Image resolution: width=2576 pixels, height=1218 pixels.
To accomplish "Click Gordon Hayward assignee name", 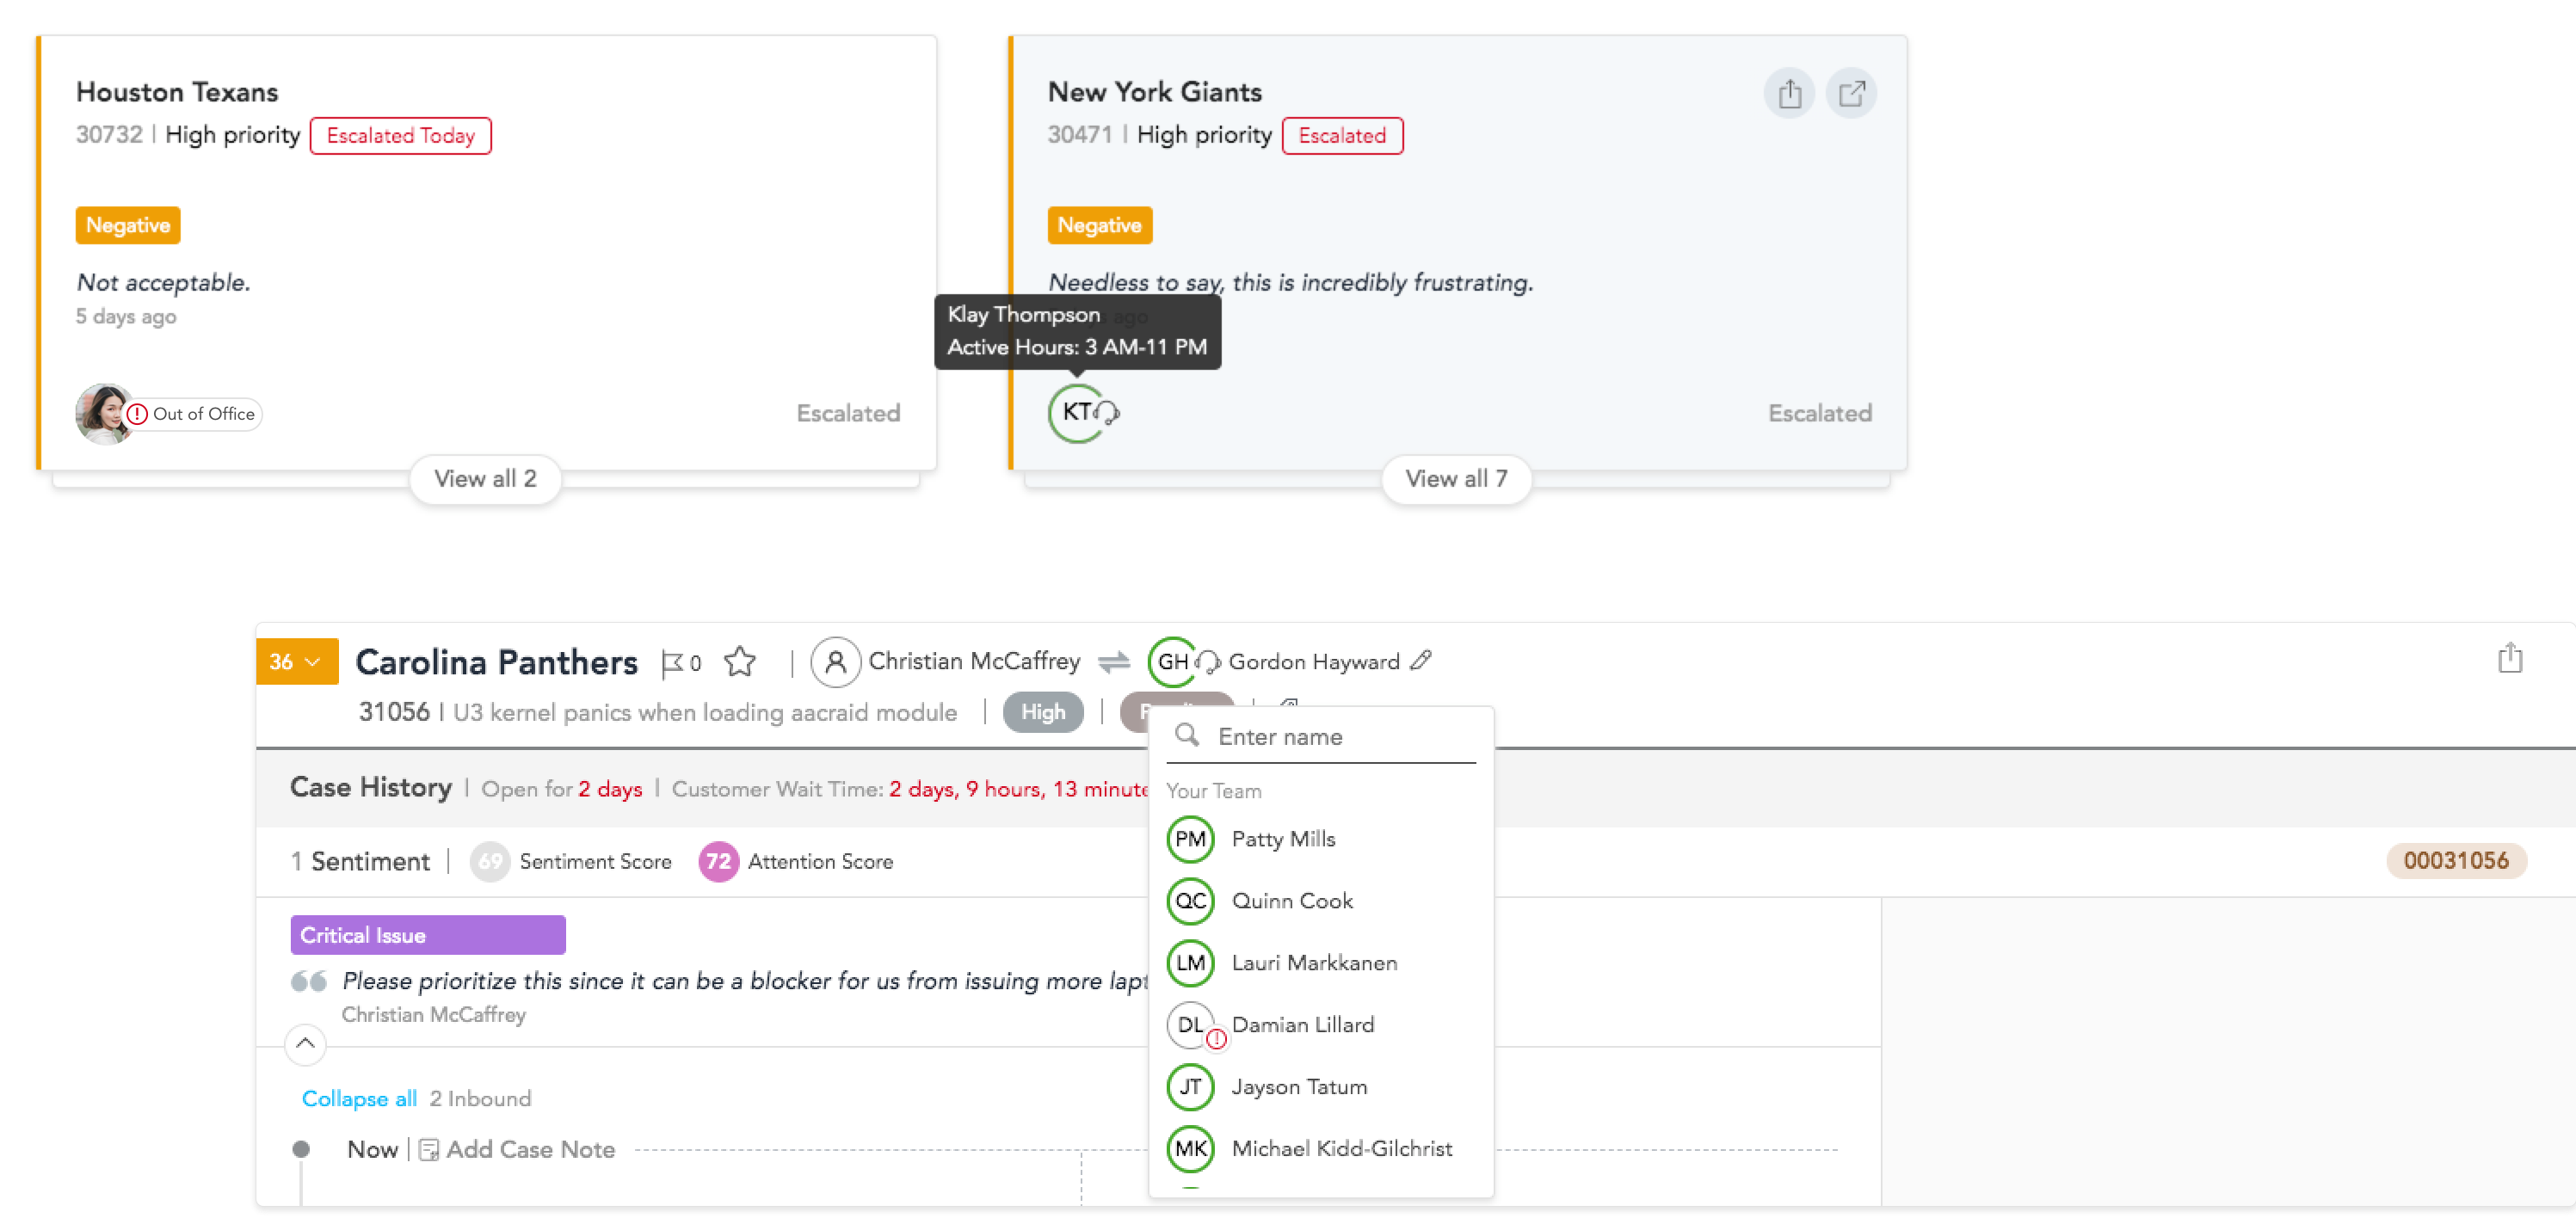I will tap(1314, 662).
